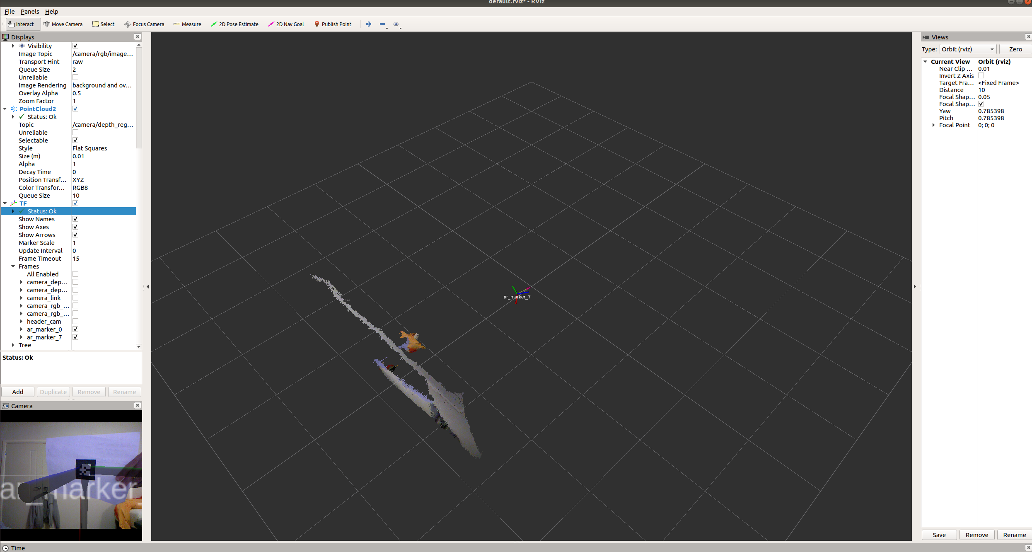1032x552 pixels.
Task: Select the 2D Nav Goal tool
Action: tap(286, 24)
